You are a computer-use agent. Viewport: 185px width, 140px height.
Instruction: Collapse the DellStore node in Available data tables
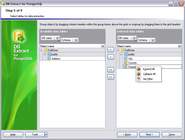(x=41, y=50)
